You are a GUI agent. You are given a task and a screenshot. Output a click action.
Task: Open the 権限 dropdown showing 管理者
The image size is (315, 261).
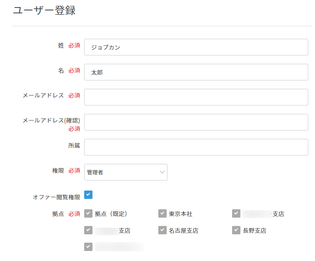[125, 172]
